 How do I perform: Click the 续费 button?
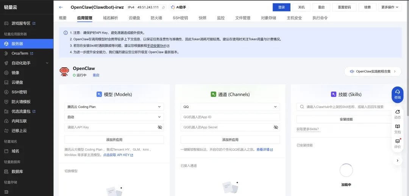(367, 7)
